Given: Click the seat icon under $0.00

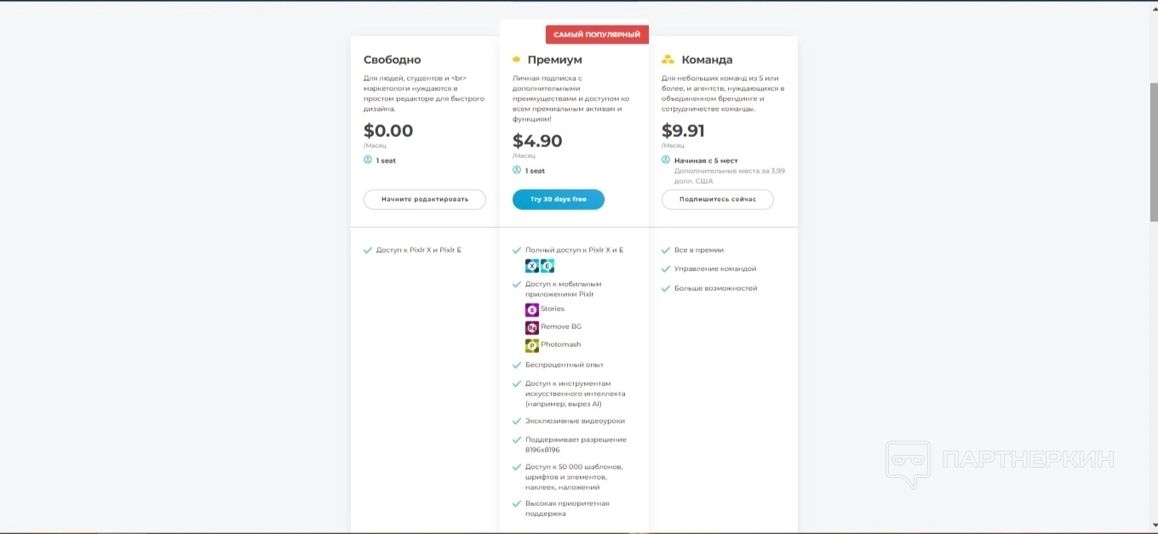Looking at the screenshot, I should 368,160.
